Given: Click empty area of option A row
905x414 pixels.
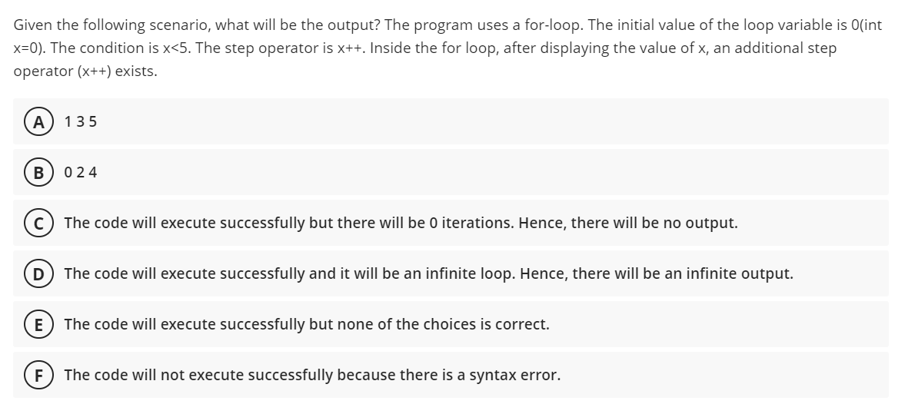Looking at the screenshot, I should pos(491,121).
